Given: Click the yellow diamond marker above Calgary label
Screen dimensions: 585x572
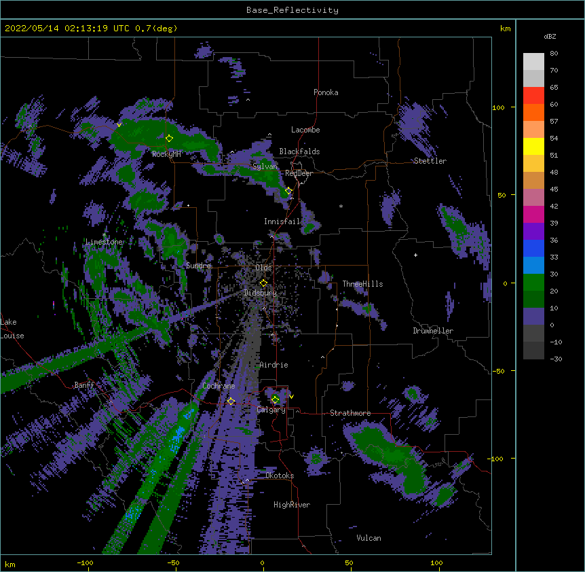Looking at the screenshot, I should 275,400.
